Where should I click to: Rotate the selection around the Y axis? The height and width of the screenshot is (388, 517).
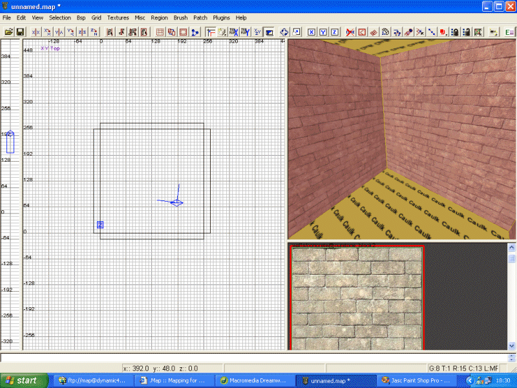click(70, 32)
